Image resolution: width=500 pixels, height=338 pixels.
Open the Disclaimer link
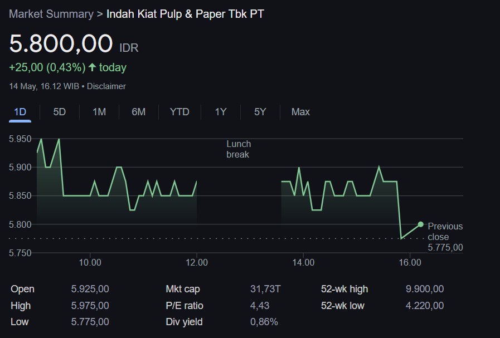pos(106,86)
